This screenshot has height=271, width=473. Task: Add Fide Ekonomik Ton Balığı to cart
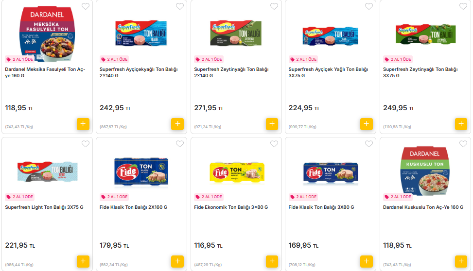click(x=272, y=261)
